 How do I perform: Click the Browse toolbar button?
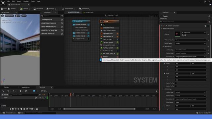pyautogui.click(x=12, y=9)
